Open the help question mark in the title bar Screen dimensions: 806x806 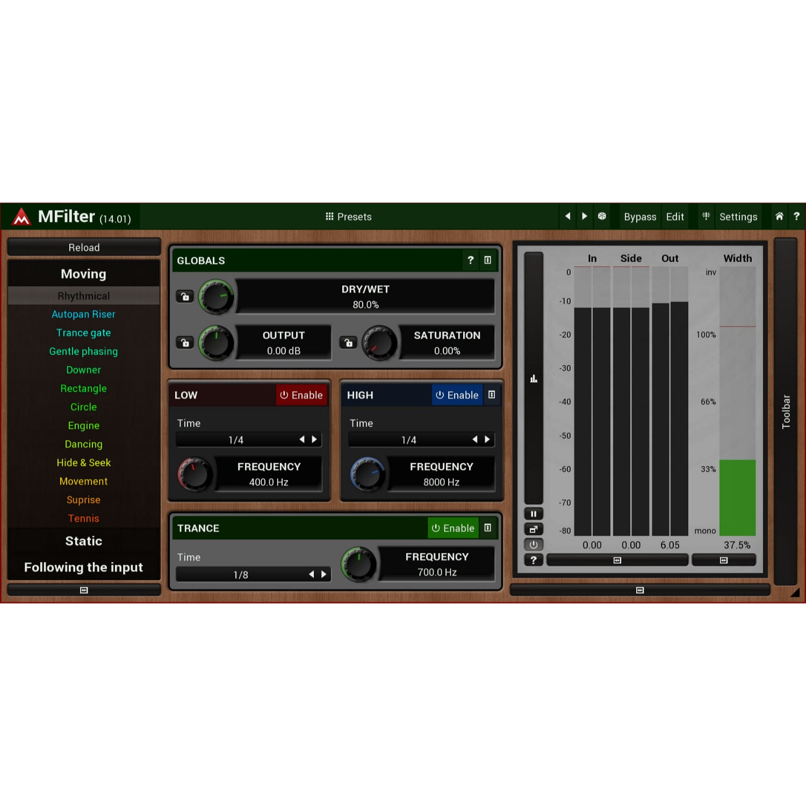(x=796, y=216)
